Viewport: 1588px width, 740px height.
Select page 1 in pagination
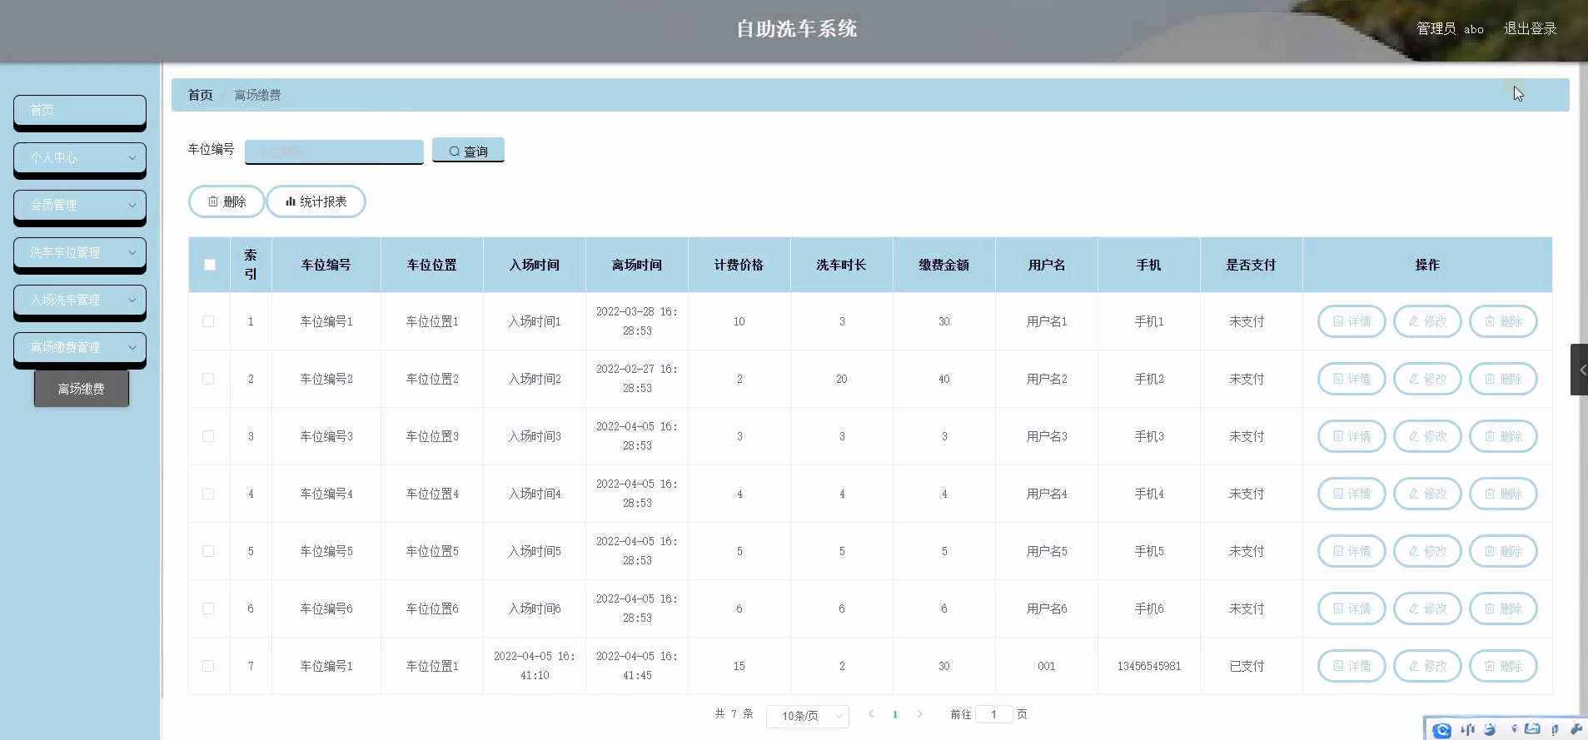coord(895,714)
